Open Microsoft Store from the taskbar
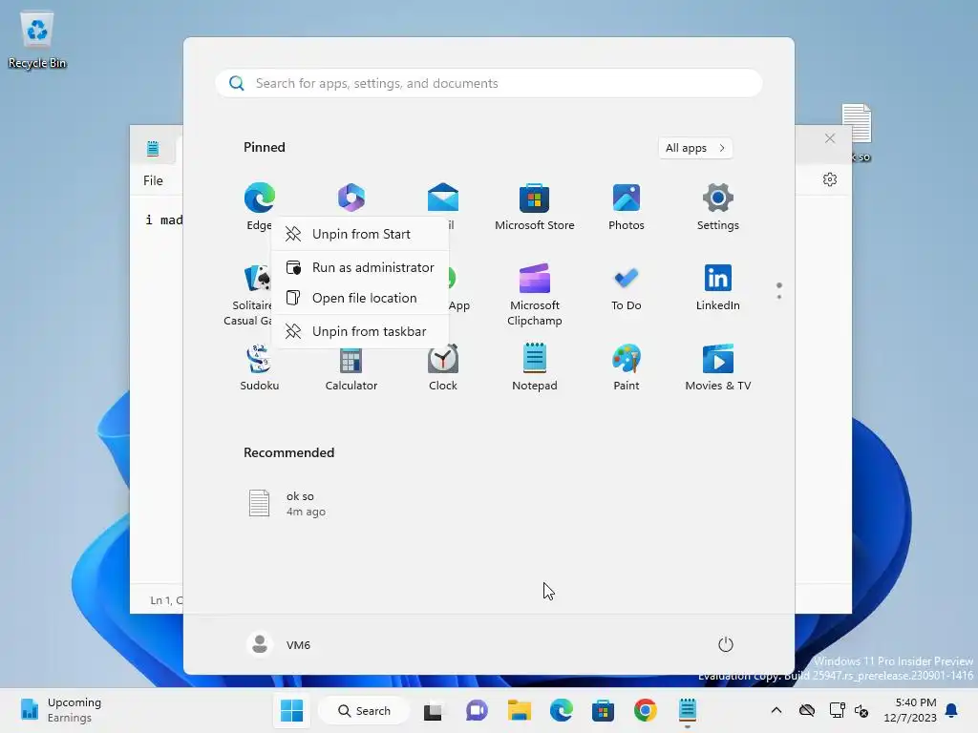The width and height of the screenshot is (978, 733). click(x=604, y=710)
